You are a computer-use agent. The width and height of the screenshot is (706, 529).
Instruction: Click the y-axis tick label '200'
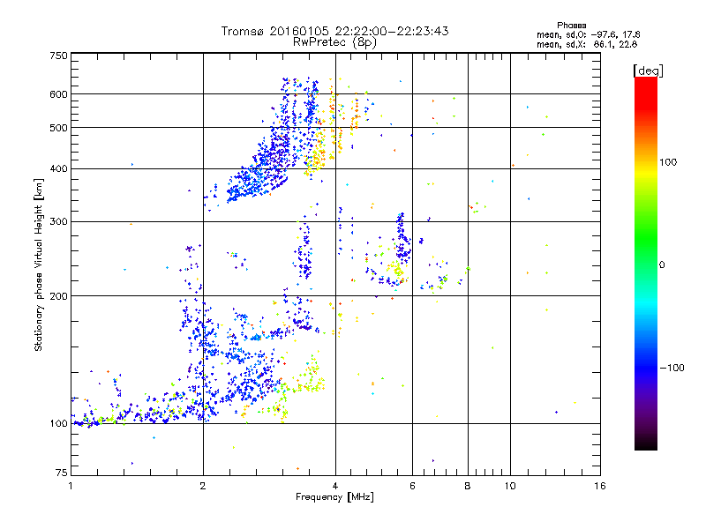point(58,296)
